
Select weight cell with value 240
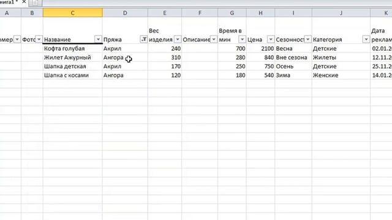point(165,48)
